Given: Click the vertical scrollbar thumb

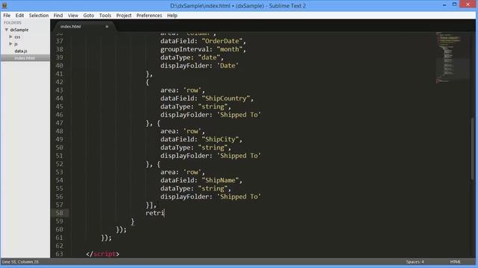Looking at the screenshot, I should (x=473, y=148).
